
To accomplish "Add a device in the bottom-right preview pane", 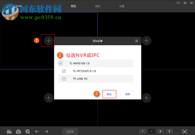I will [x=146, y=98].
